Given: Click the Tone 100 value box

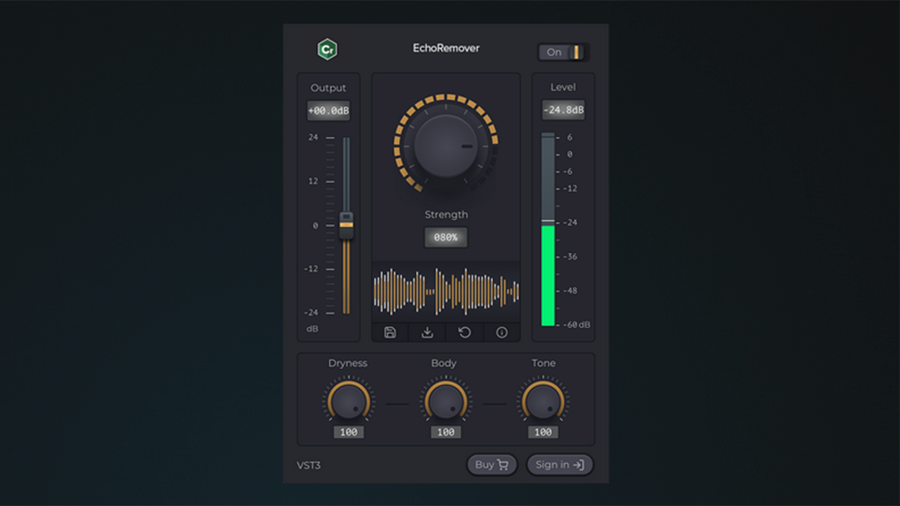Looking at the screenshot, I should point(543,432).
